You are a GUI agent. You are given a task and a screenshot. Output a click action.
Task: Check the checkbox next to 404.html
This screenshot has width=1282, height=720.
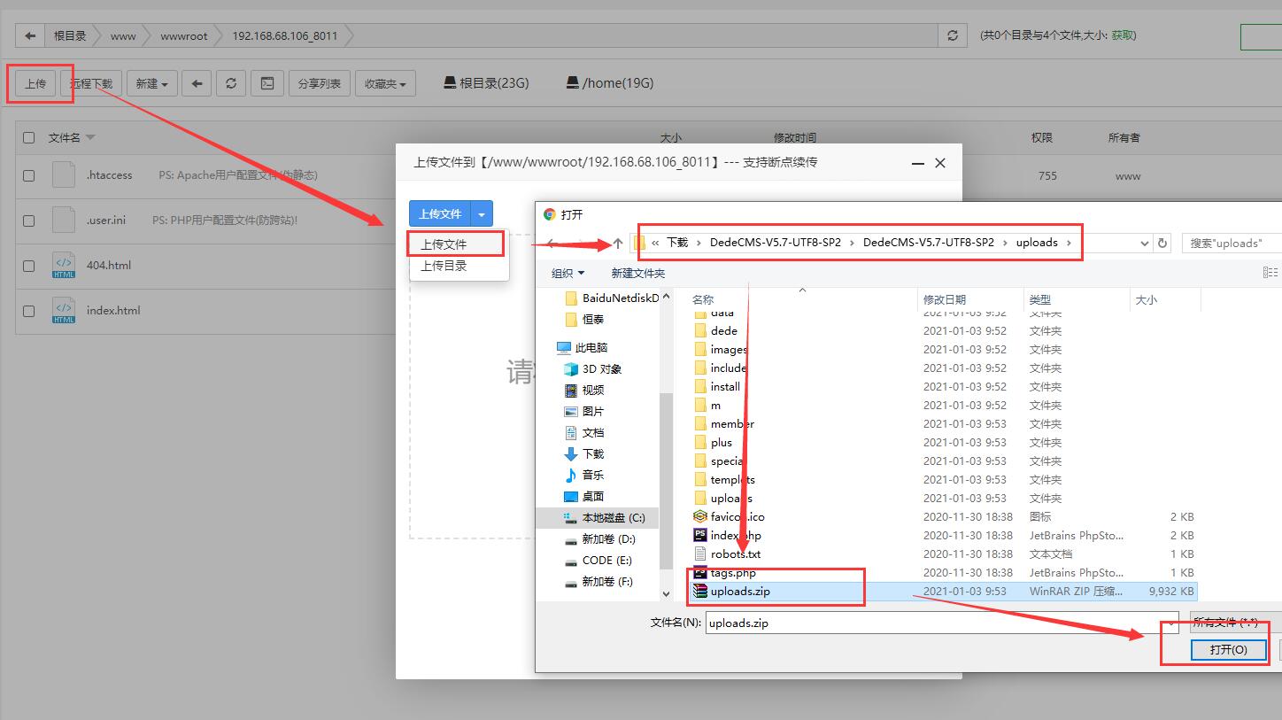pyautogui.click(x=28, y=265)
